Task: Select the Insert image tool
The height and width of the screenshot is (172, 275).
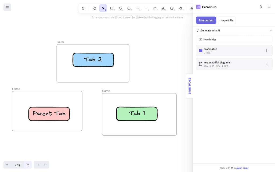Action: click(x=172, y=8)
